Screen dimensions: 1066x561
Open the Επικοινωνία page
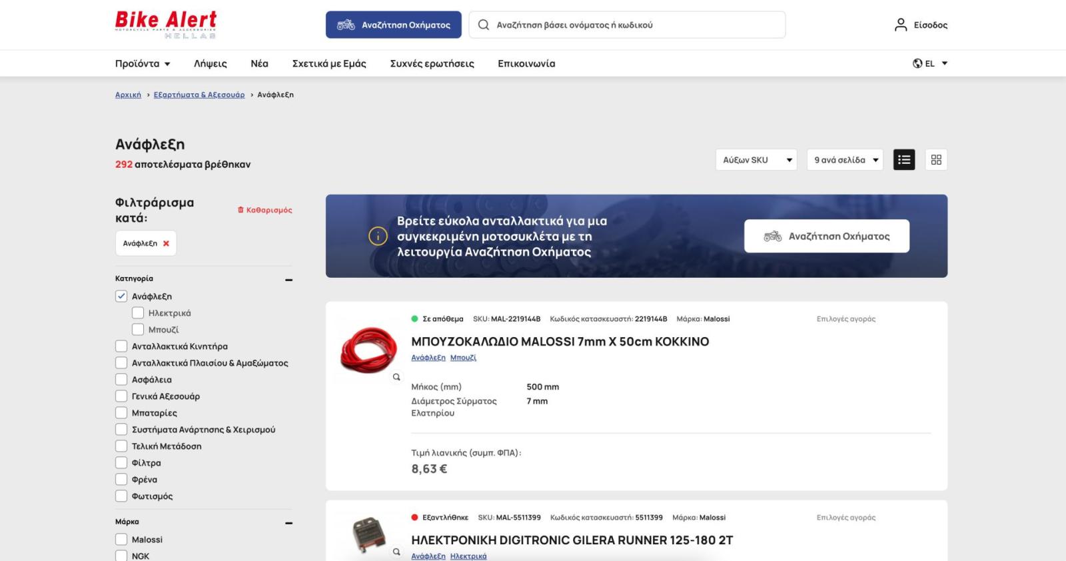tap(526, 63)
